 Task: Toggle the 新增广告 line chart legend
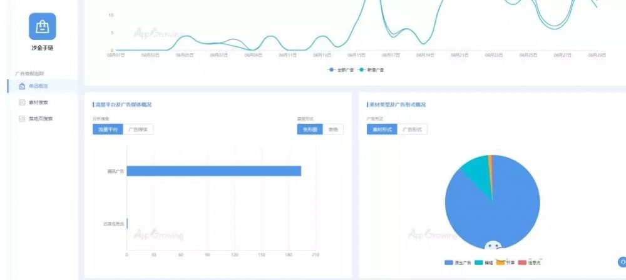click(372, 69)
